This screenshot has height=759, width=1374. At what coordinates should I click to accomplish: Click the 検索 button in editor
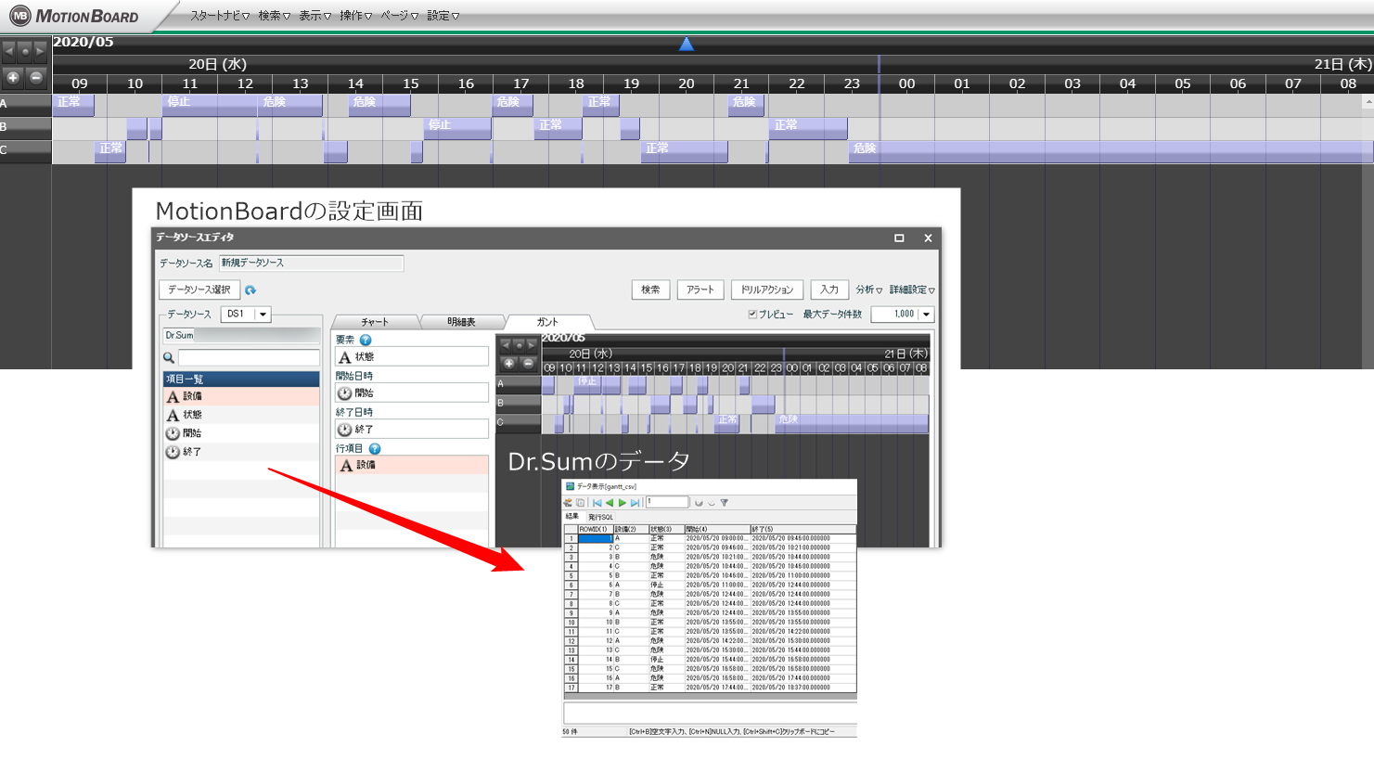(650, 289)
